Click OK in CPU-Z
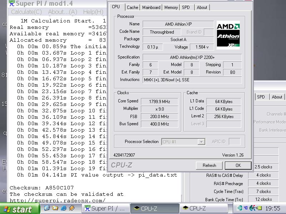Image resolution: width=286 pixels, height=214 pixels. coord(238,165)
